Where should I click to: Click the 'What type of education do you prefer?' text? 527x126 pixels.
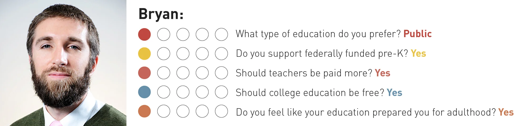point(318,34)
